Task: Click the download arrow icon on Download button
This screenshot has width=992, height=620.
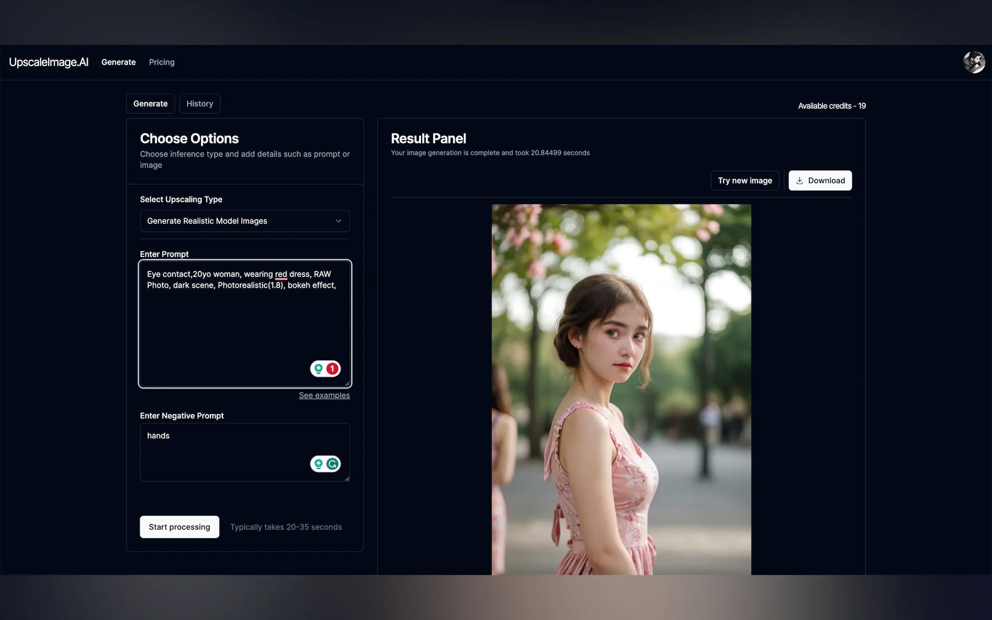Action: pos(799,180)
